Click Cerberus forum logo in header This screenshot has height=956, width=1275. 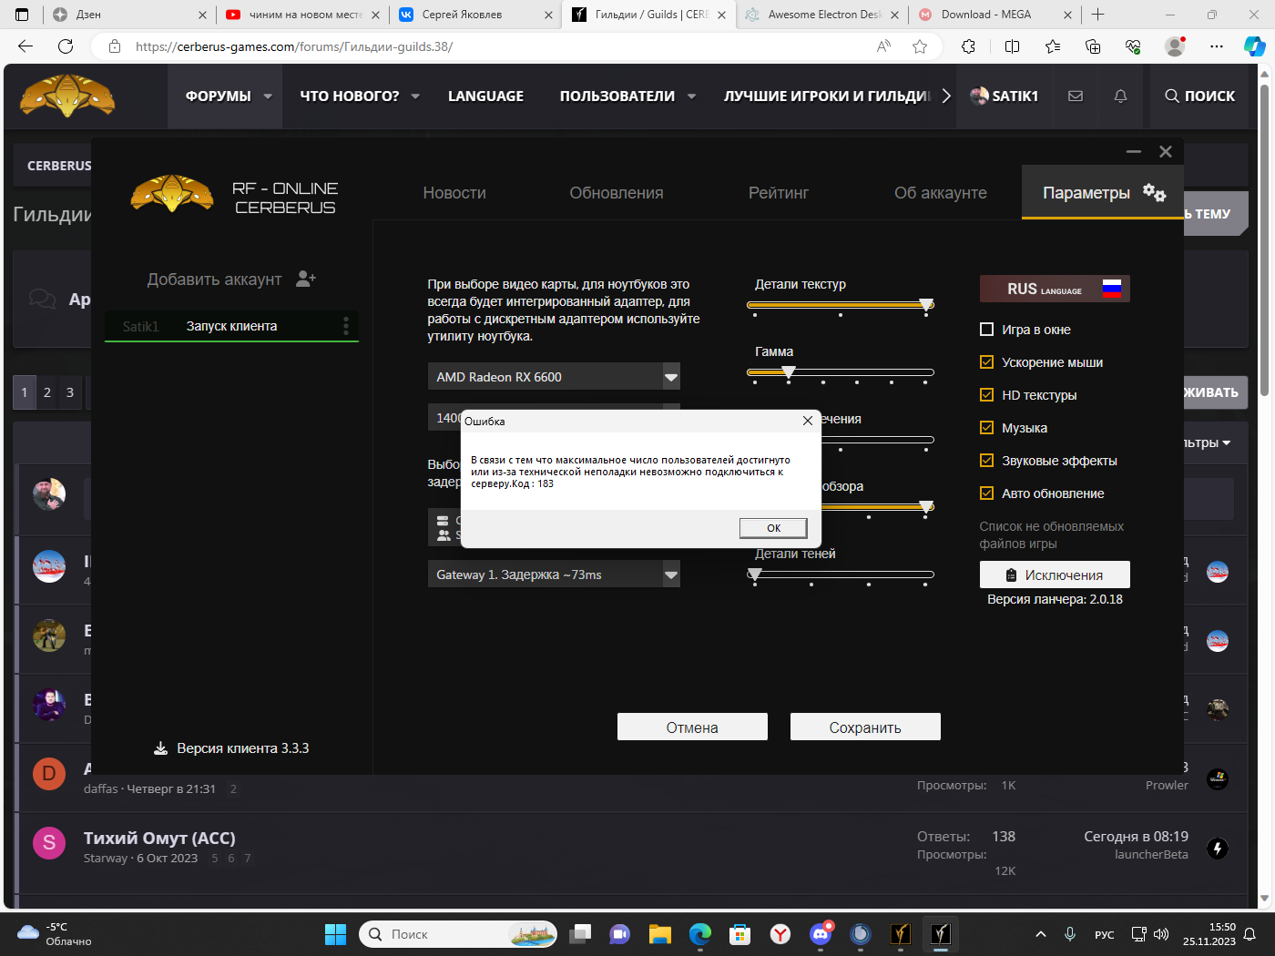click(67, 96)
